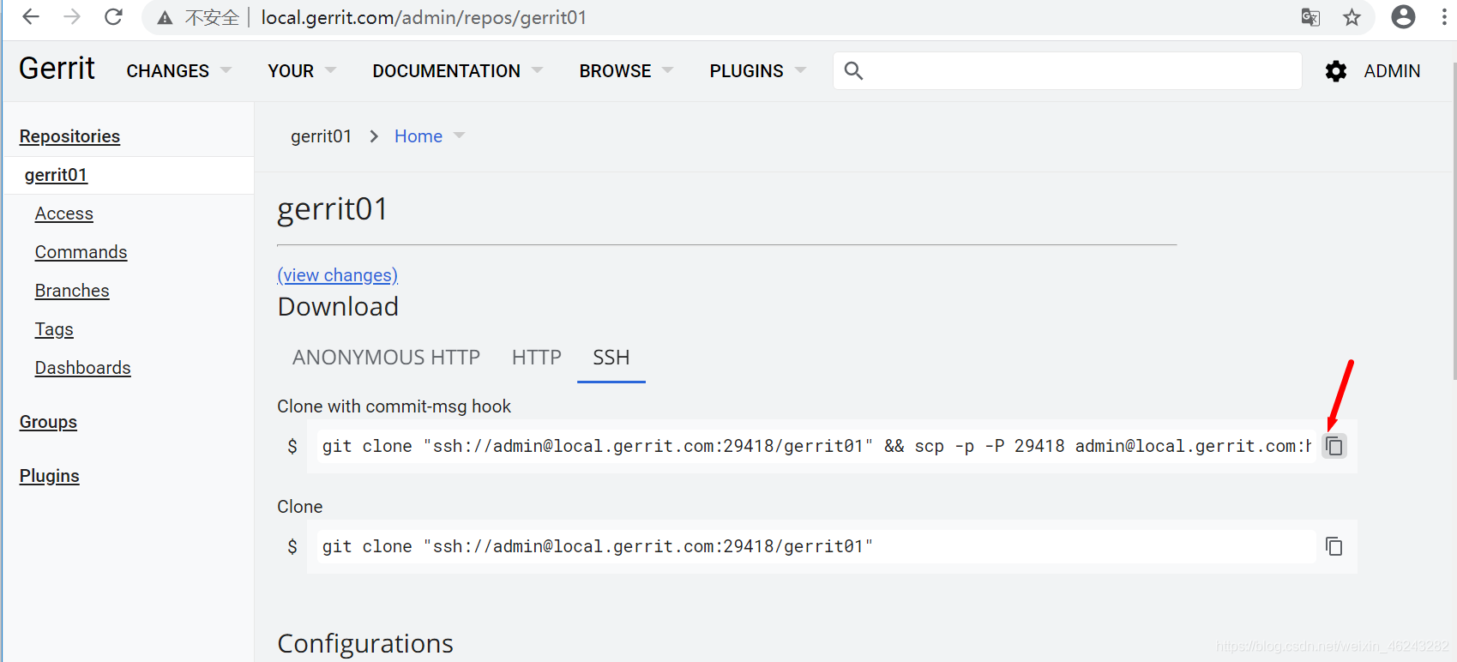Click the 'Clone with commit-msg hook' label
This screenshot has height=662, width=1457.
click(x=394, y=406)
